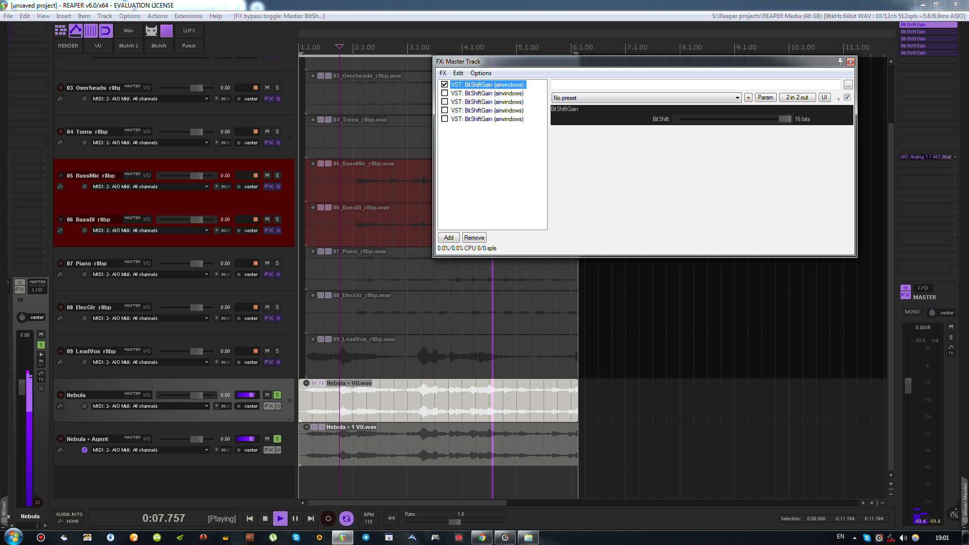The width and height of the screenshot is (969, 545).
Task: Open Options menu in FX Master Track window
Action: [x=480, y=73]
